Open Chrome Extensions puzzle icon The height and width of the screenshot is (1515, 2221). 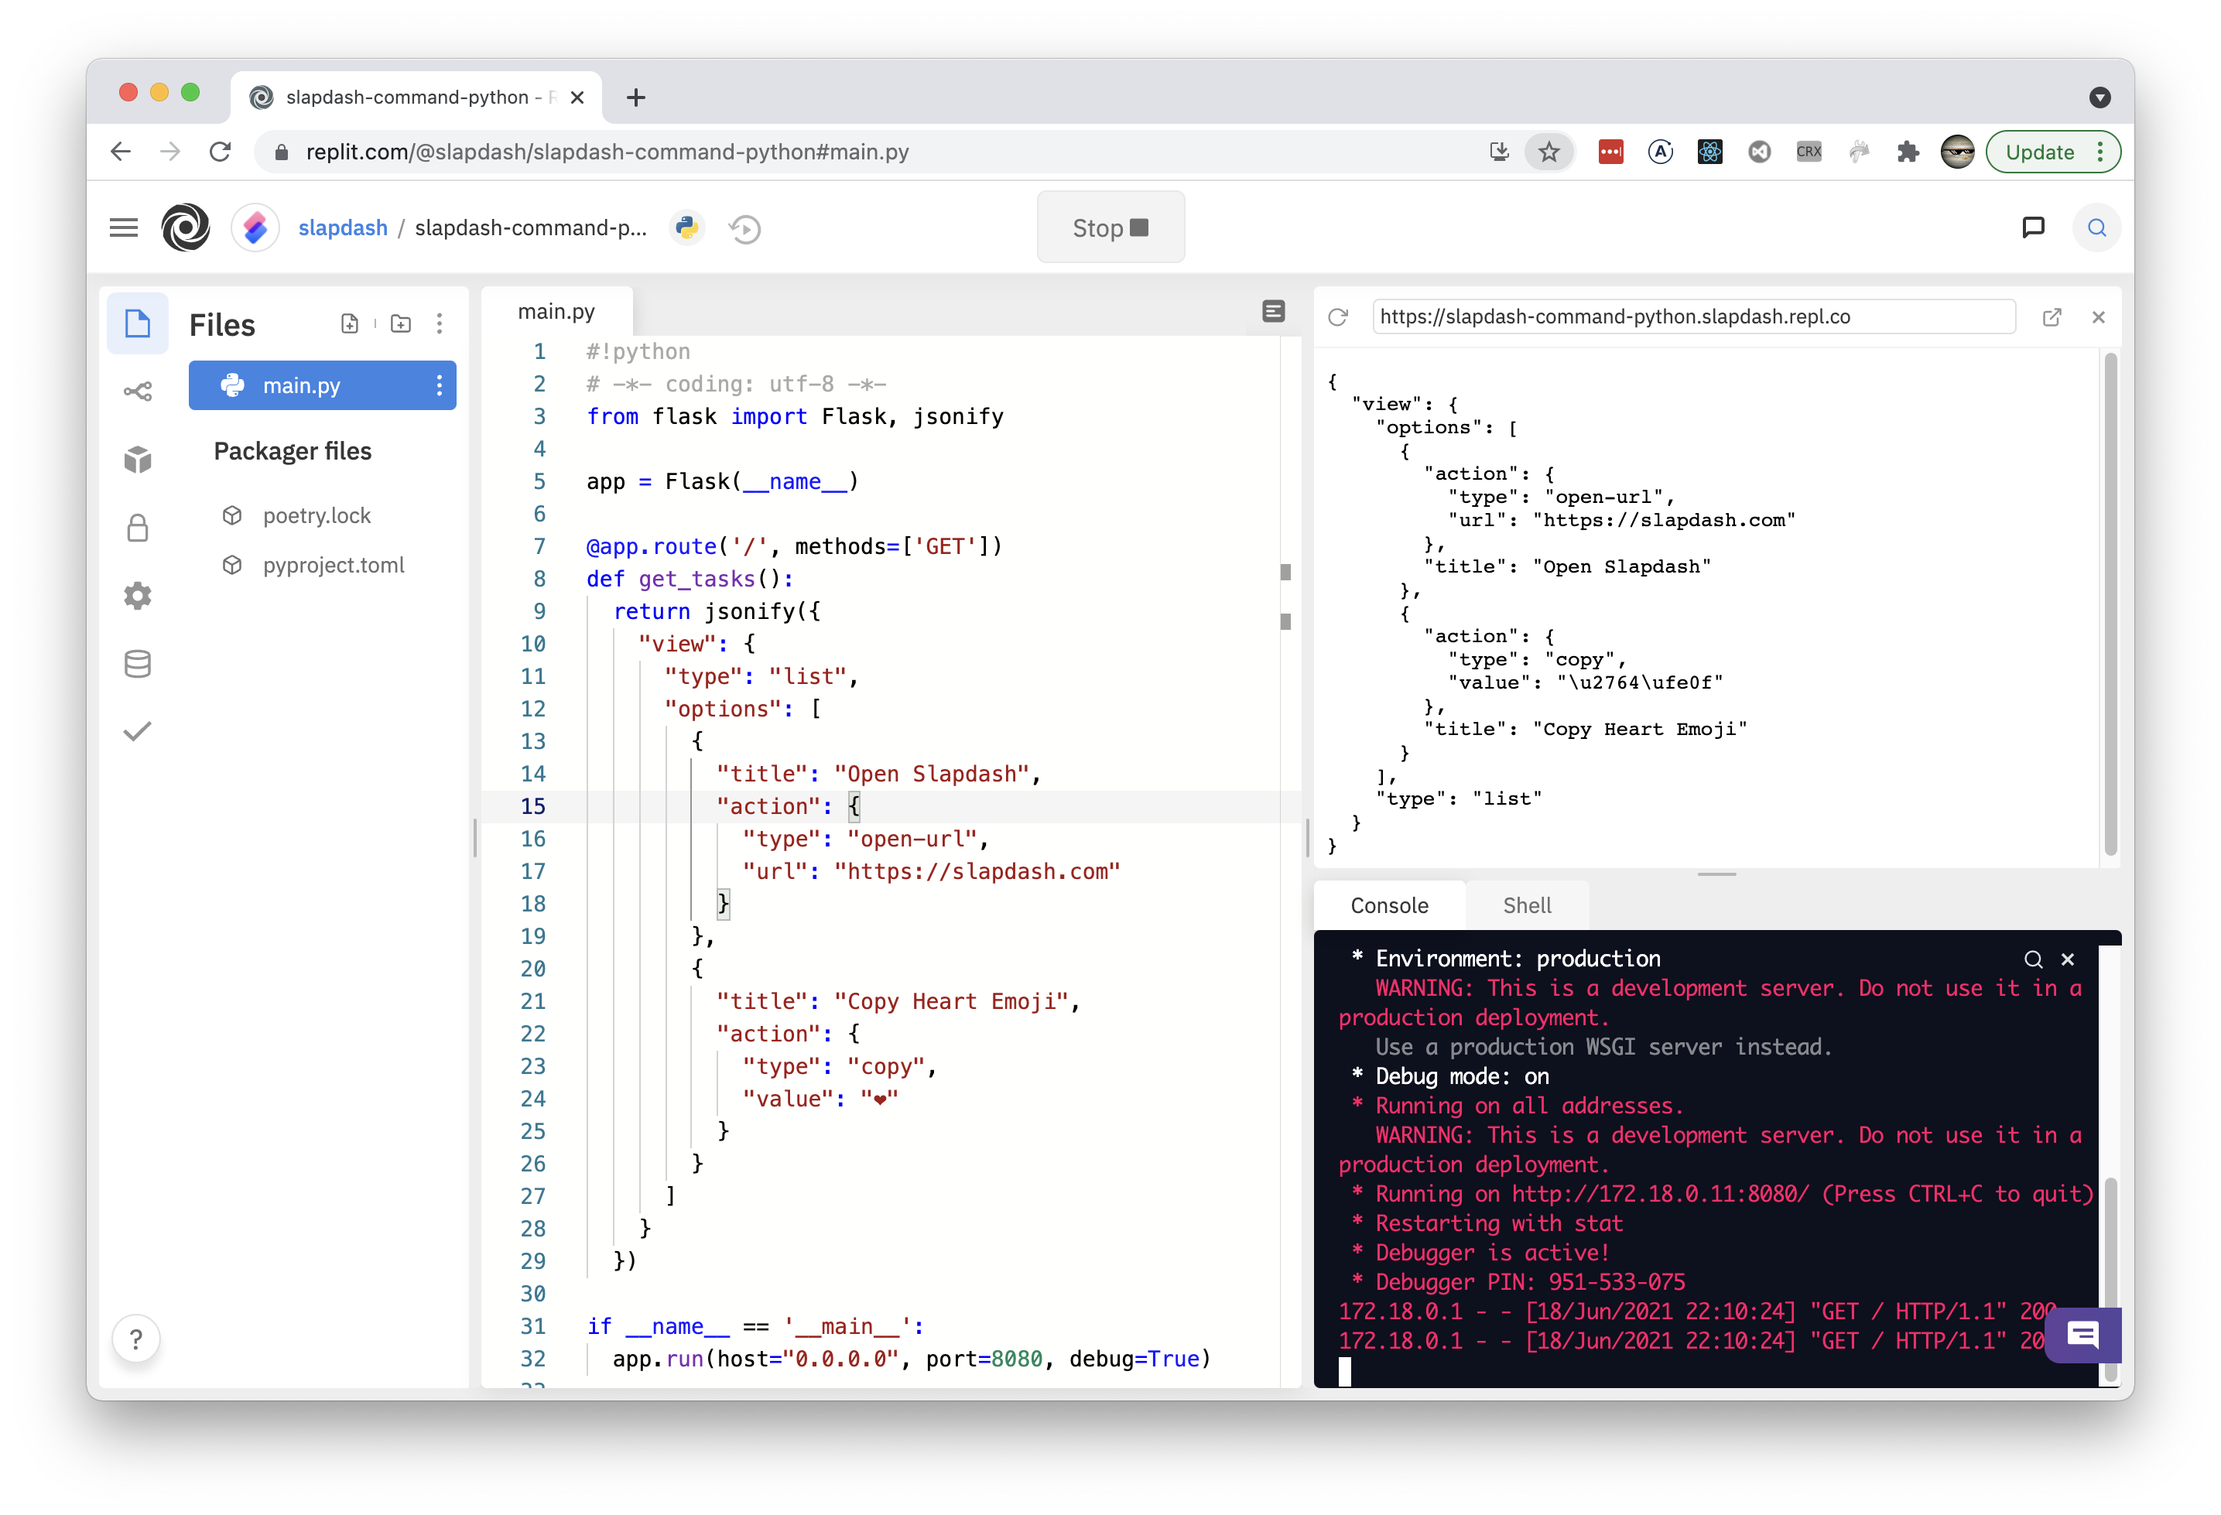coord(1907,152)
